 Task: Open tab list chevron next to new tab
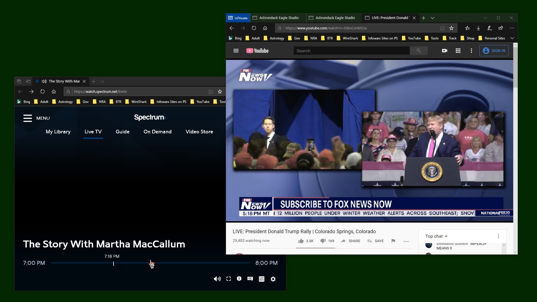click(432, 18)
